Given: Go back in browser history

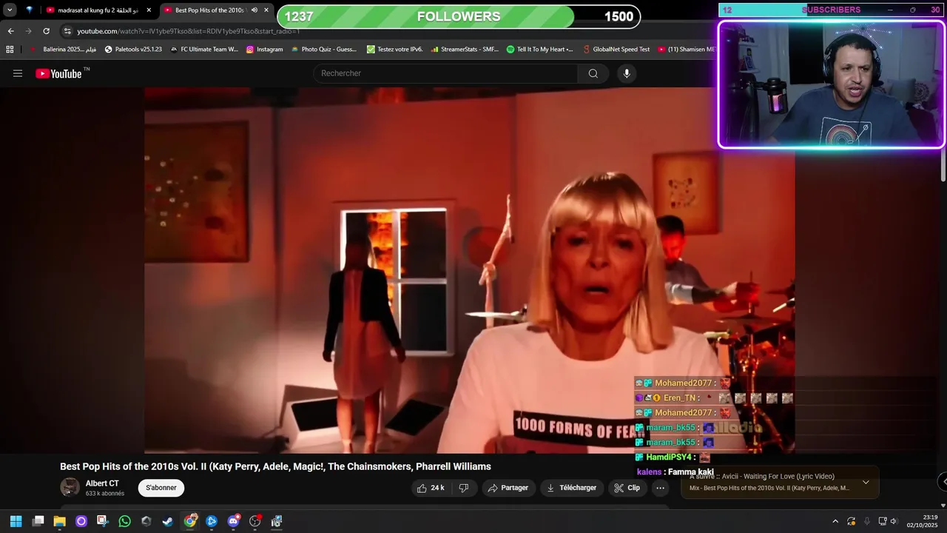Looking at the screenshot, I should coord(11,31).
